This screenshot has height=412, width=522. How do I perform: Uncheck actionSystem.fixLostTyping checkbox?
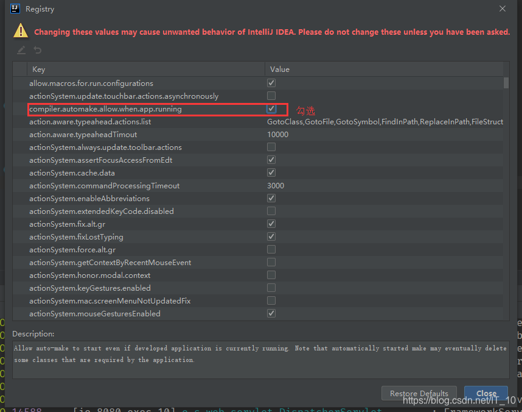pyautogui.click(x=271, y=236)
